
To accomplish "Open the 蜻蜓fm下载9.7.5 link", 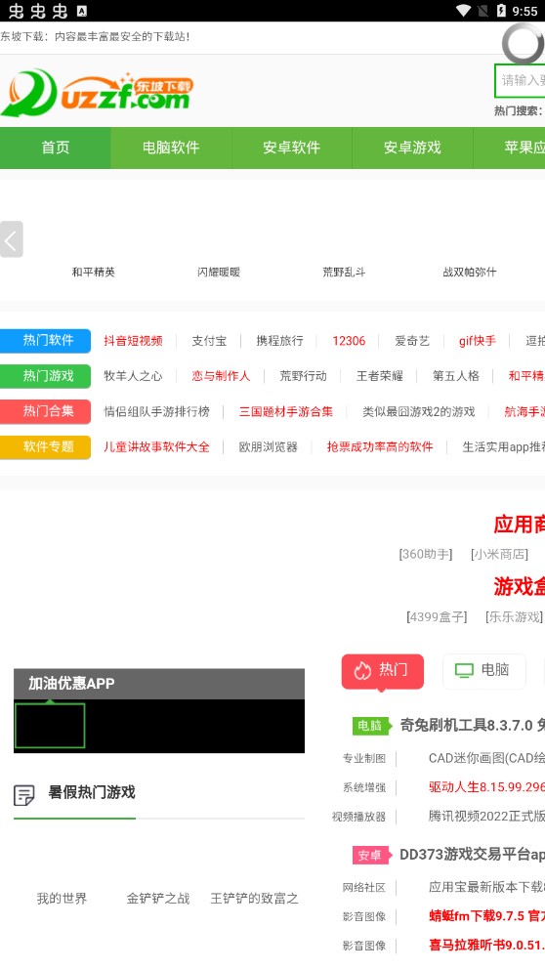I will [487, 916].
